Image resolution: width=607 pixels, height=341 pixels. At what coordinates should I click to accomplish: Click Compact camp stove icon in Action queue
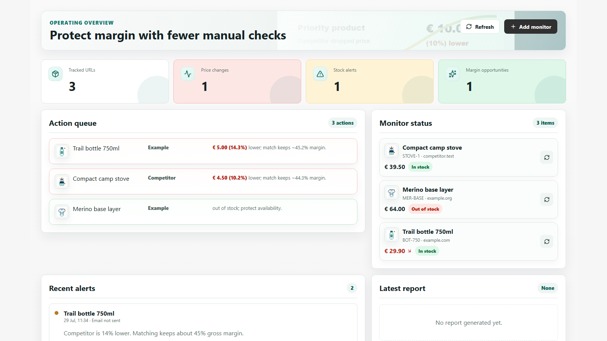pyautogui.click(x=62, y=181)
